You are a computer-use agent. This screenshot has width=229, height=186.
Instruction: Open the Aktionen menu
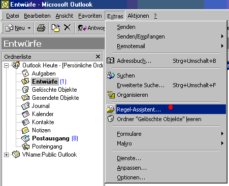pos(138,16)
